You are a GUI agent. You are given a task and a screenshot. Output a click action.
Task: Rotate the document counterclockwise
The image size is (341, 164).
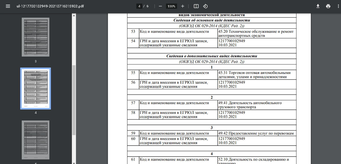pyautogui.click(x=205, y=6)
